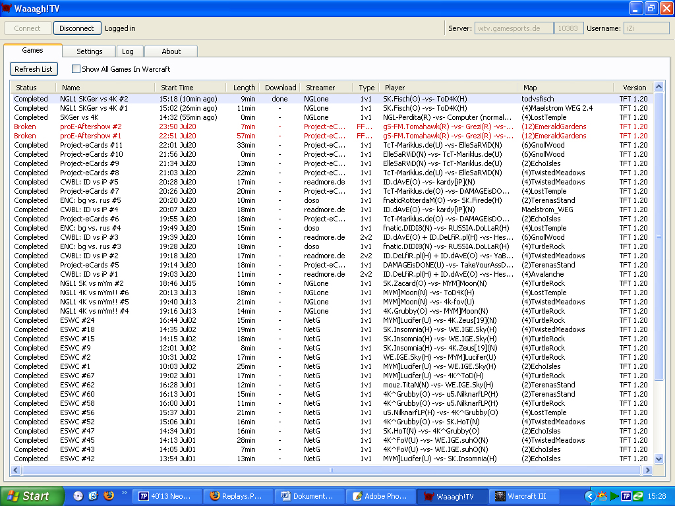
Task: Click the weather sun tray icon
Action: click(602, 496)
